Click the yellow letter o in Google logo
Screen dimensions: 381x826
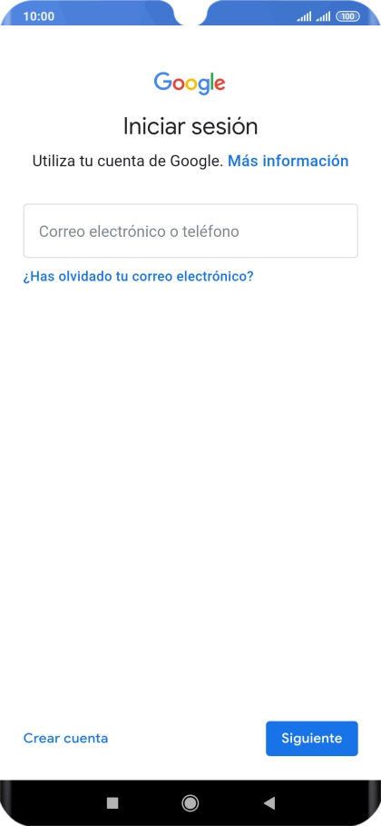pos(192,84)
